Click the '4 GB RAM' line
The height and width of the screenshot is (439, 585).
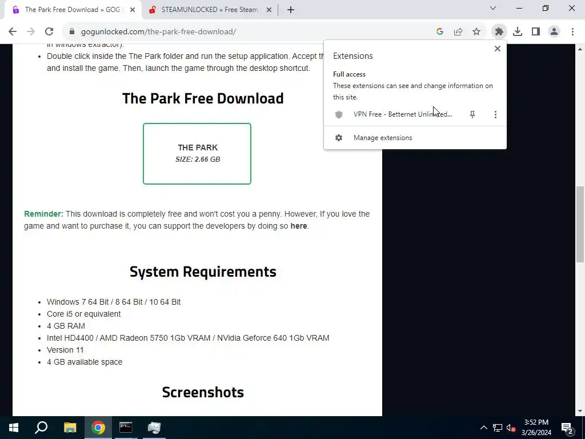(66, 326)
